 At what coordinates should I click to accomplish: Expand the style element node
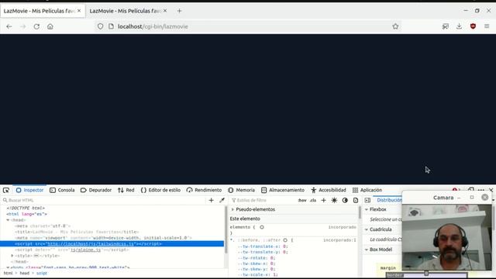(12, 256)
